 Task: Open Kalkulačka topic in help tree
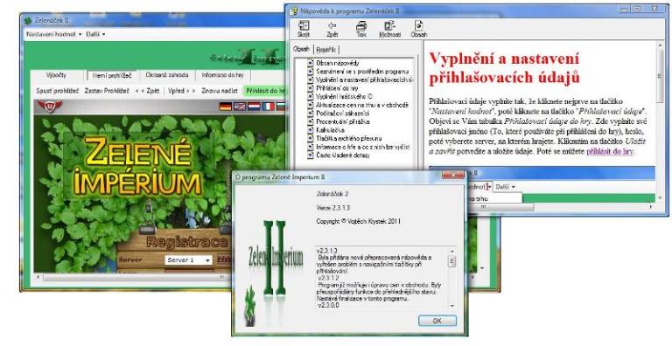click(327, 130)
